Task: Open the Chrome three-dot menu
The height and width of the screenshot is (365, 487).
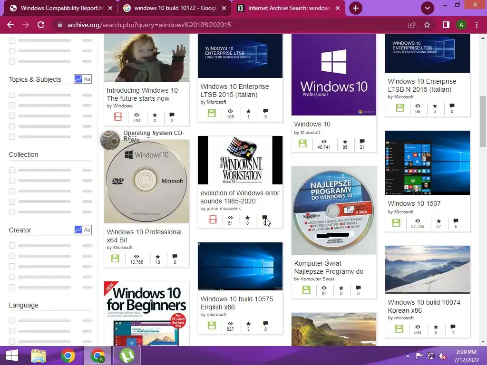Action: click(x=477, y=25)
